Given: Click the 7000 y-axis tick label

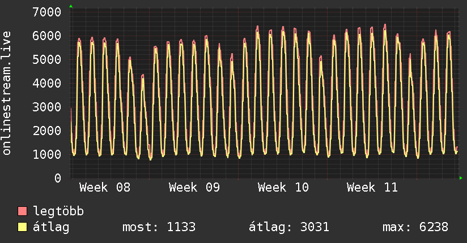Looking at the screenshot, I should coord(47,12).
